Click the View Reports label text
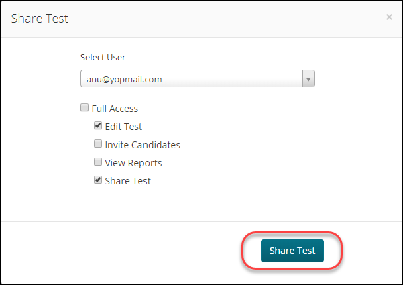This screenshot has height=285, width=403. 133,163
